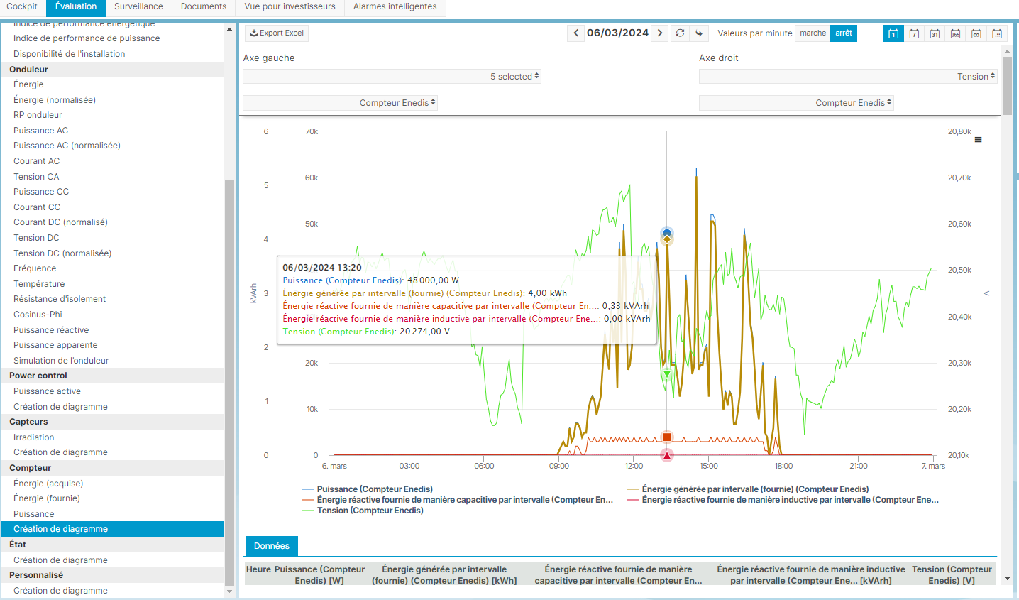The height and width of the screenshot is (600, 1019).
Task: Open the '5 selected' left axis dropdown
Action: tap(392, 77)
